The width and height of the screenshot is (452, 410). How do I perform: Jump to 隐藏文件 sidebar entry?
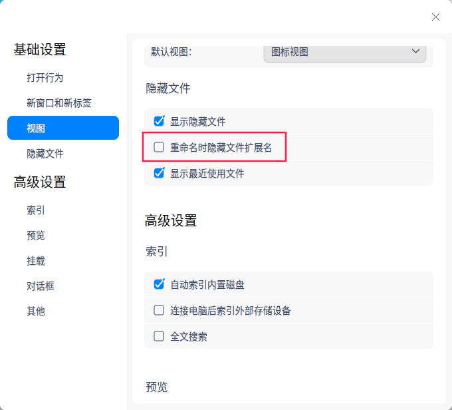45,153
